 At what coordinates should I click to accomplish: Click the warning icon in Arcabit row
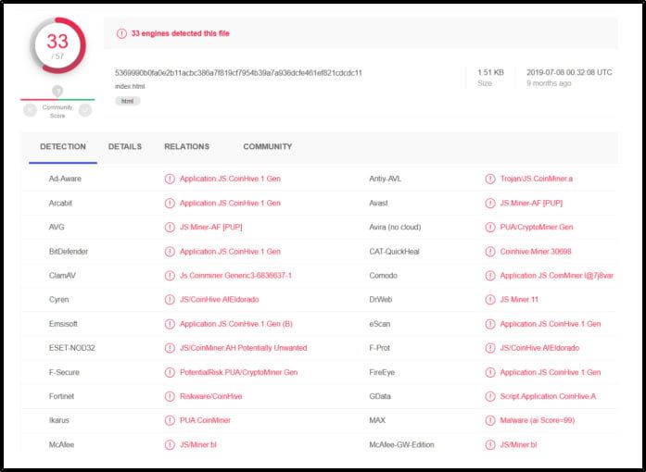pos(170,203)
